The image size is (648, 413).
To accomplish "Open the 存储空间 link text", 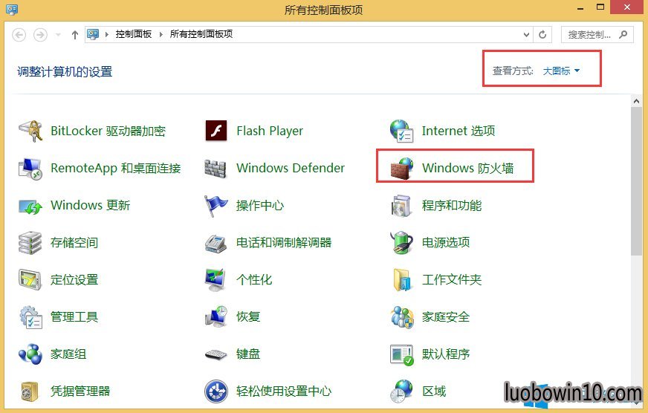I will pos(74,242).
